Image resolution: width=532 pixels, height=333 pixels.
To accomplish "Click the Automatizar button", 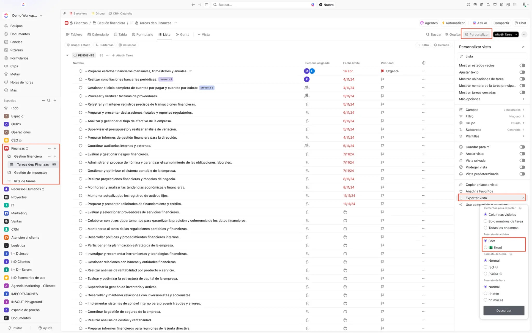I will (453, 23).
